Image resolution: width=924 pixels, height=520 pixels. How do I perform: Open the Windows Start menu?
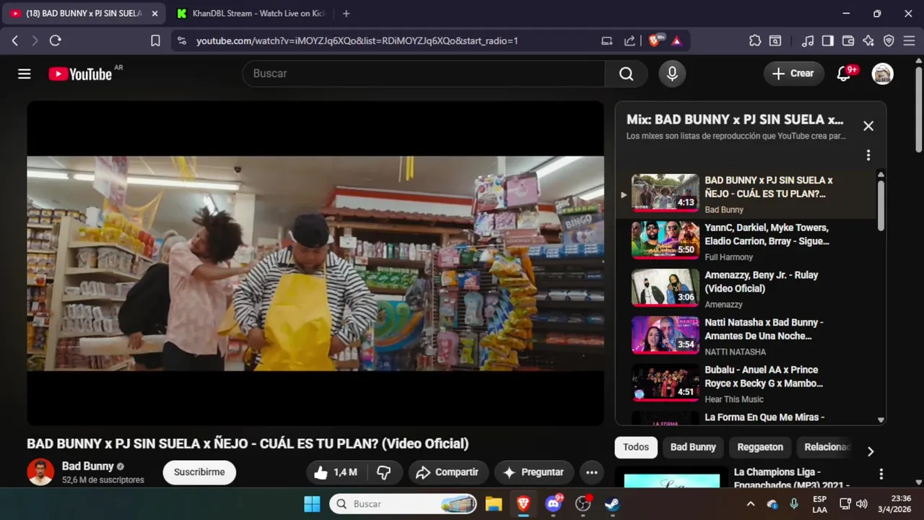312,504
